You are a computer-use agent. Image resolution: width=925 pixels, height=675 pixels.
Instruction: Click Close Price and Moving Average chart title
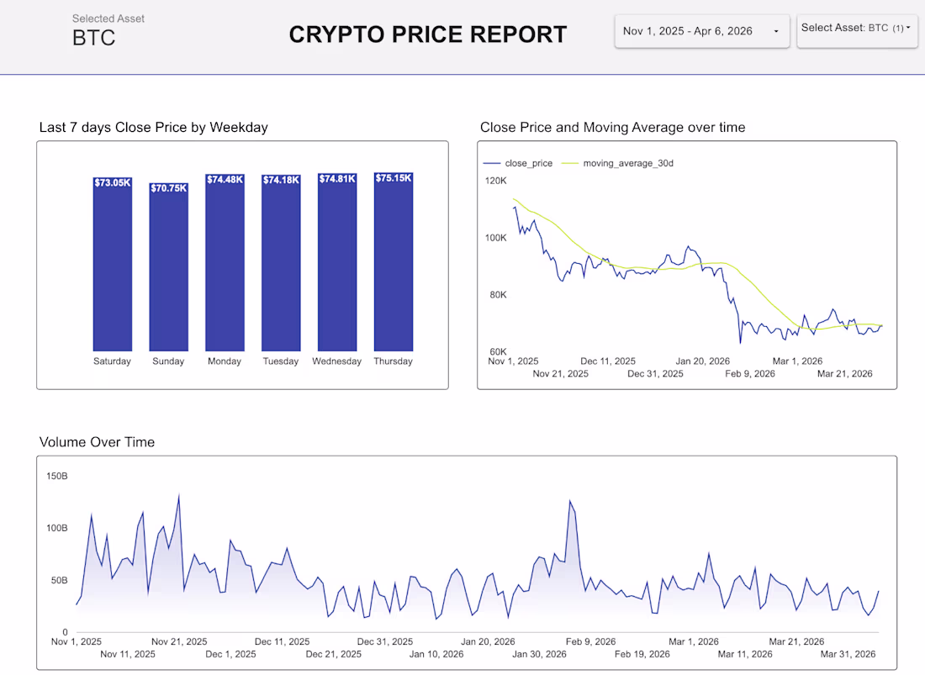tap(612, 127)
